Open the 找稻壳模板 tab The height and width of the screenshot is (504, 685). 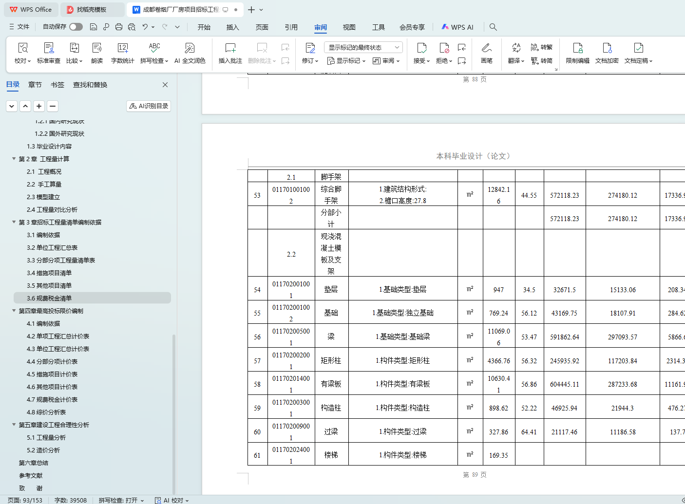tap(91, 10)
